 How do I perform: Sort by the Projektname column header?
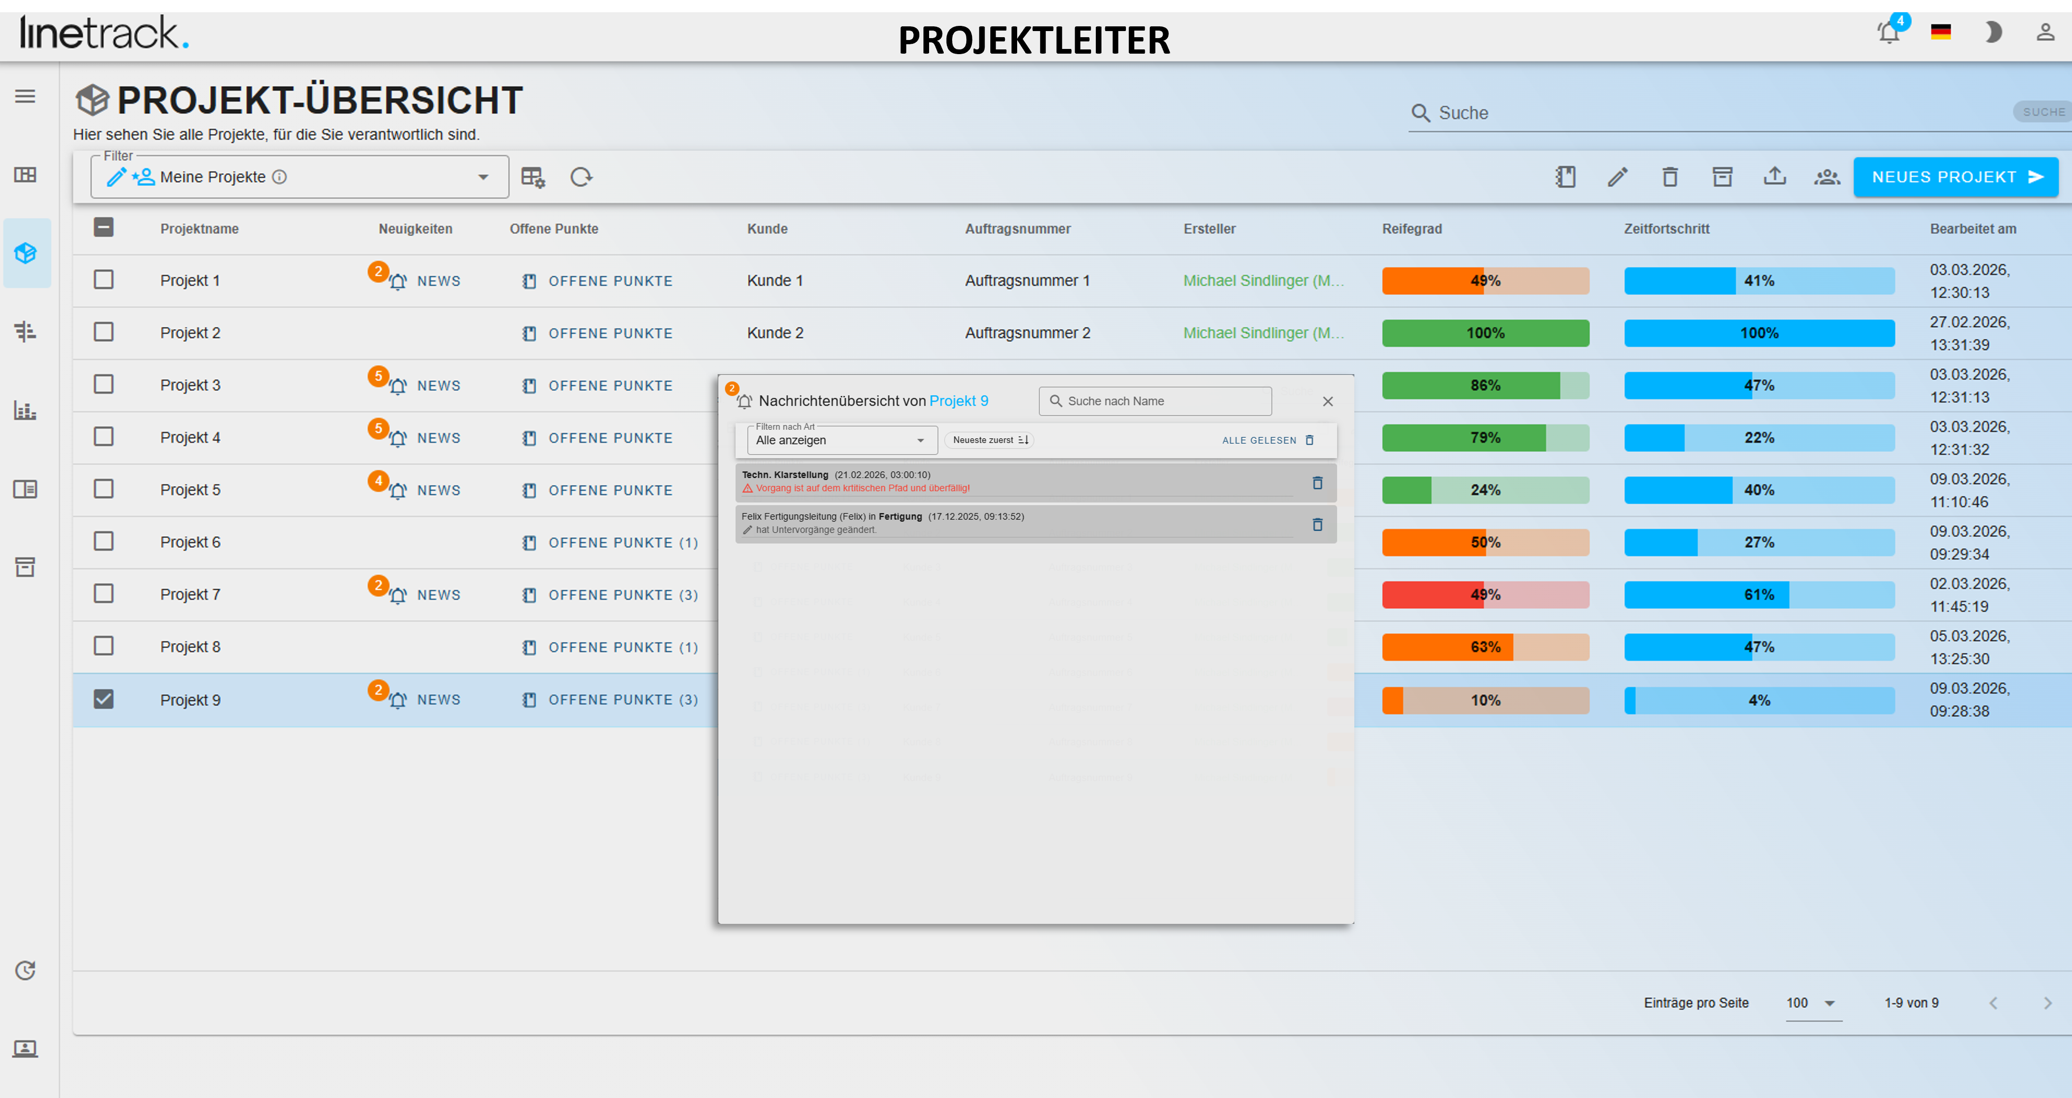pos(200,229)
